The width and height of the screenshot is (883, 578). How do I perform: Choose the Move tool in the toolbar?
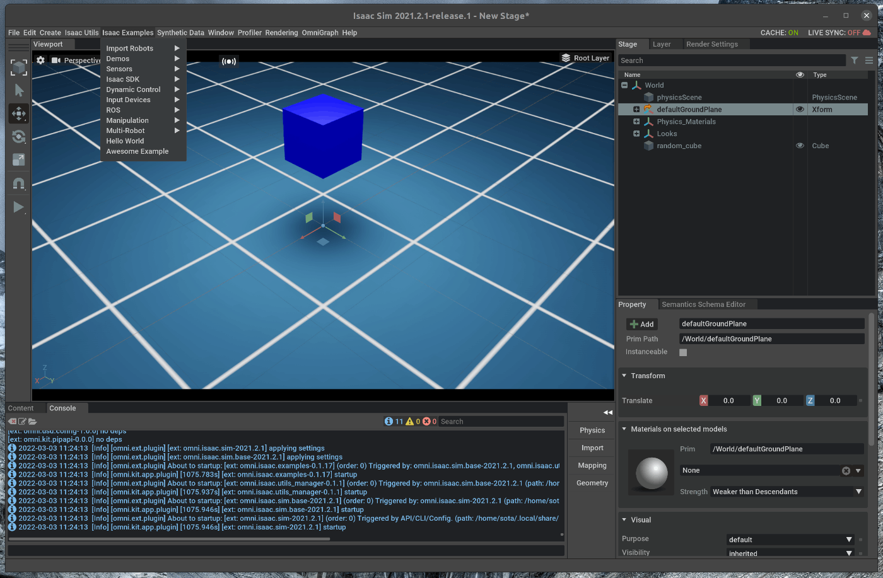(19, 113)
